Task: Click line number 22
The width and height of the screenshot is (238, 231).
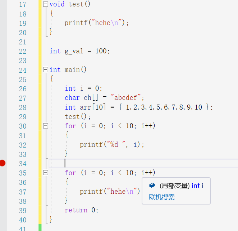Action: 23,52
